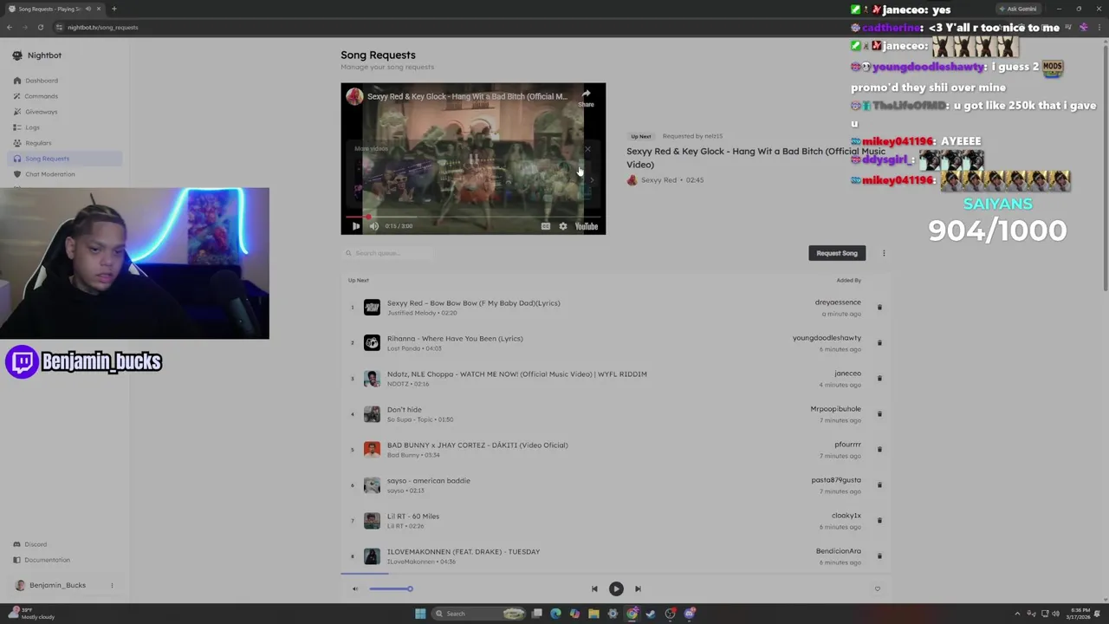Screen dimensions: 1109x624
Task: Click the YouTube video progress bar
Action: pos(473,217)
